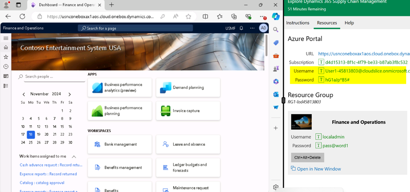410x192 pixels.
Task: Open Expense reports : Record returned item
Action: pos(48,174)
